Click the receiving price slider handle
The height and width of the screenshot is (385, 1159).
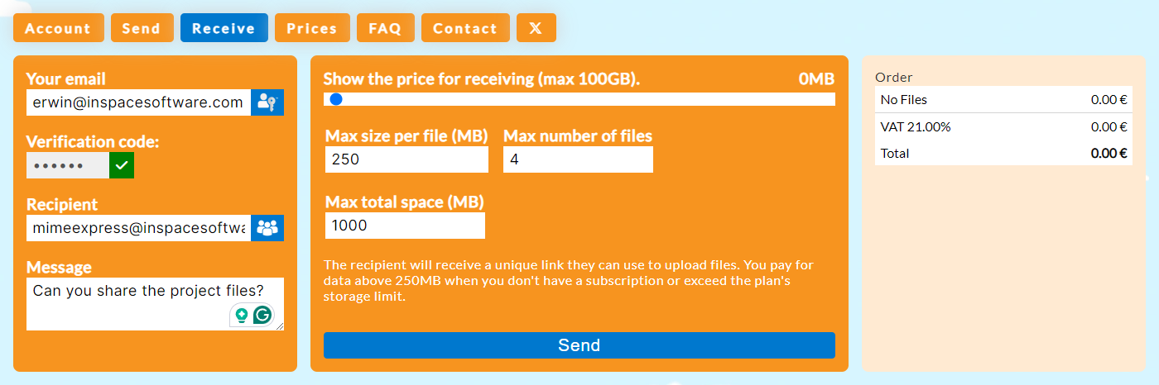pyautogui.click(x=336, y=99)
